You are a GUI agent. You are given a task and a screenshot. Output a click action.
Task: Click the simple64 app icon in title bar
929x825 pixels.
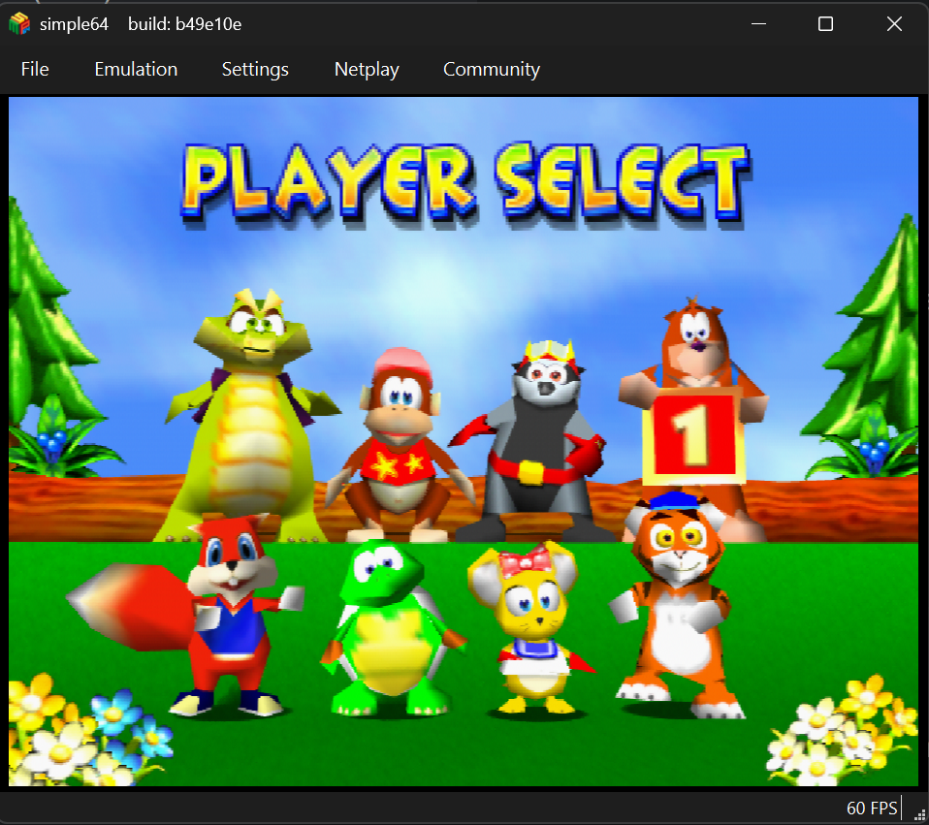click(19, 23)
